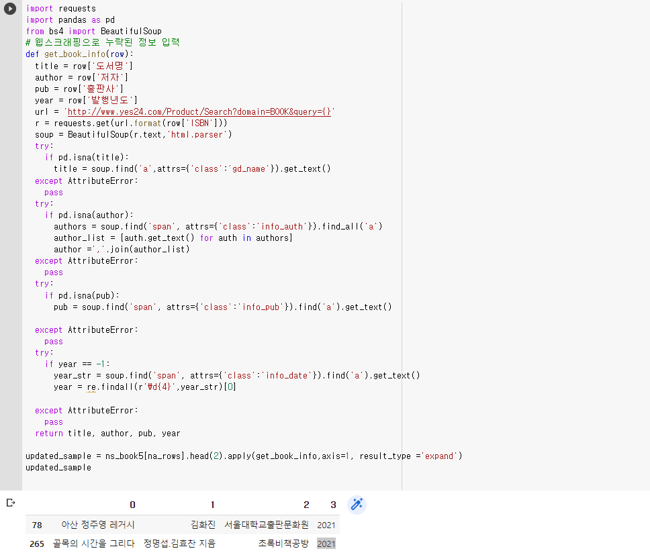Screen dimensions: 650x557
Task: Select column header 0 in the output table
Action: coord(133,505)
